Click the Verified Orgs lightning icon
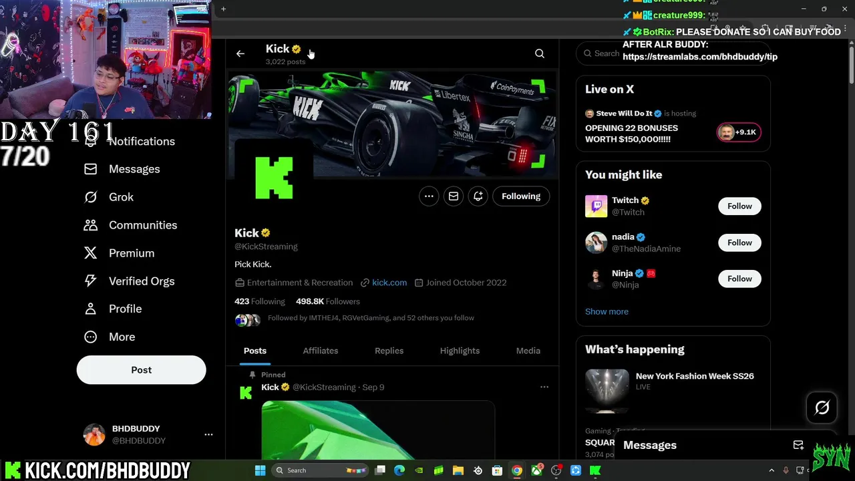The width and height of the screenshot is (855, 481). pos(91,281)
